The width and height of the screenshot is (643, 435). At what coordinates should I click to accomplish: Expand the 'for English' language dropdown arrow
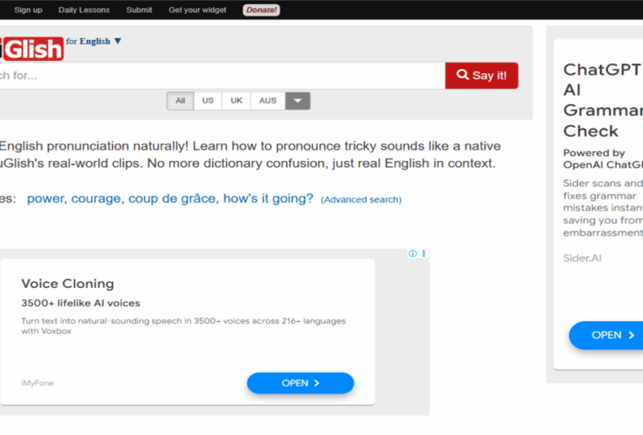[x=117, y=41]
